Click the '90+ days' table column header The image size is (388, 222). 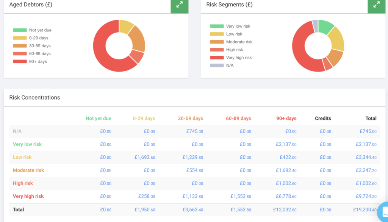tap(286, 119)
